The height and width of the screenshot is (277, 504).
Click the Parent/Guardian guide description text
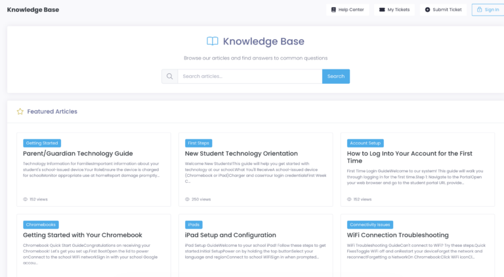click(91, 170)
